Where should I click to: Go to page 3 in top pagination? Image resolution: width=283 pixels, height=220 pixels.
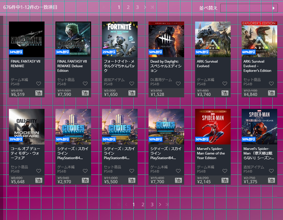point(137,7)
